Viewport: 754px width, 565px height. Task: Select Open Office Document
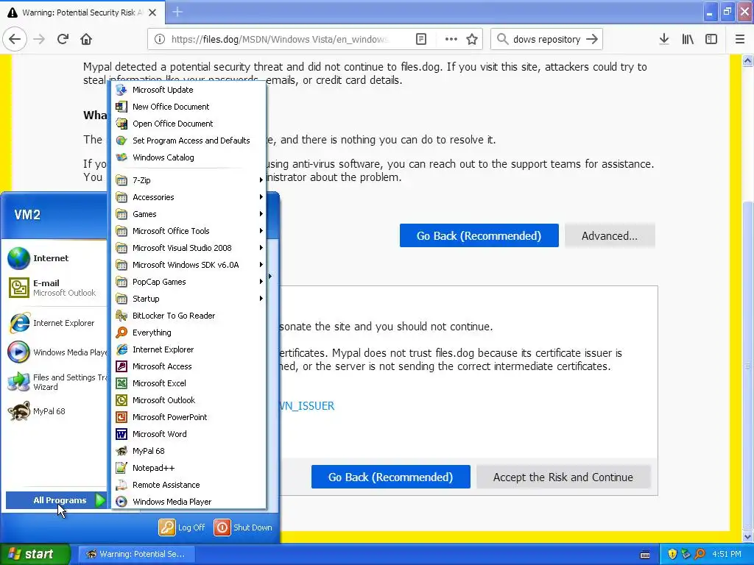tap(188, 124)
